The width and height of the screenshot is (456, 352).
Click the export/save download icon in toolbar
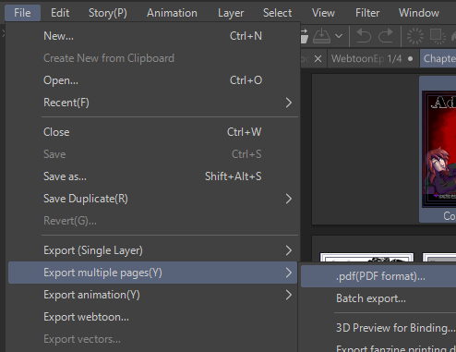pyautogui.click(x=321, y=36)
